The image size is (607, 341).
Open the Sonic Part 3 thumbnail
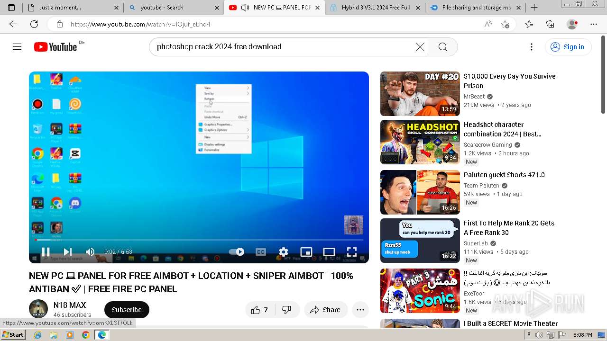(420, 291)
